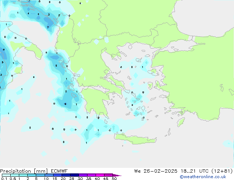Click the '45' legend scale label
The width and height of the screenshot is (234, 180).
pos(106,179)
